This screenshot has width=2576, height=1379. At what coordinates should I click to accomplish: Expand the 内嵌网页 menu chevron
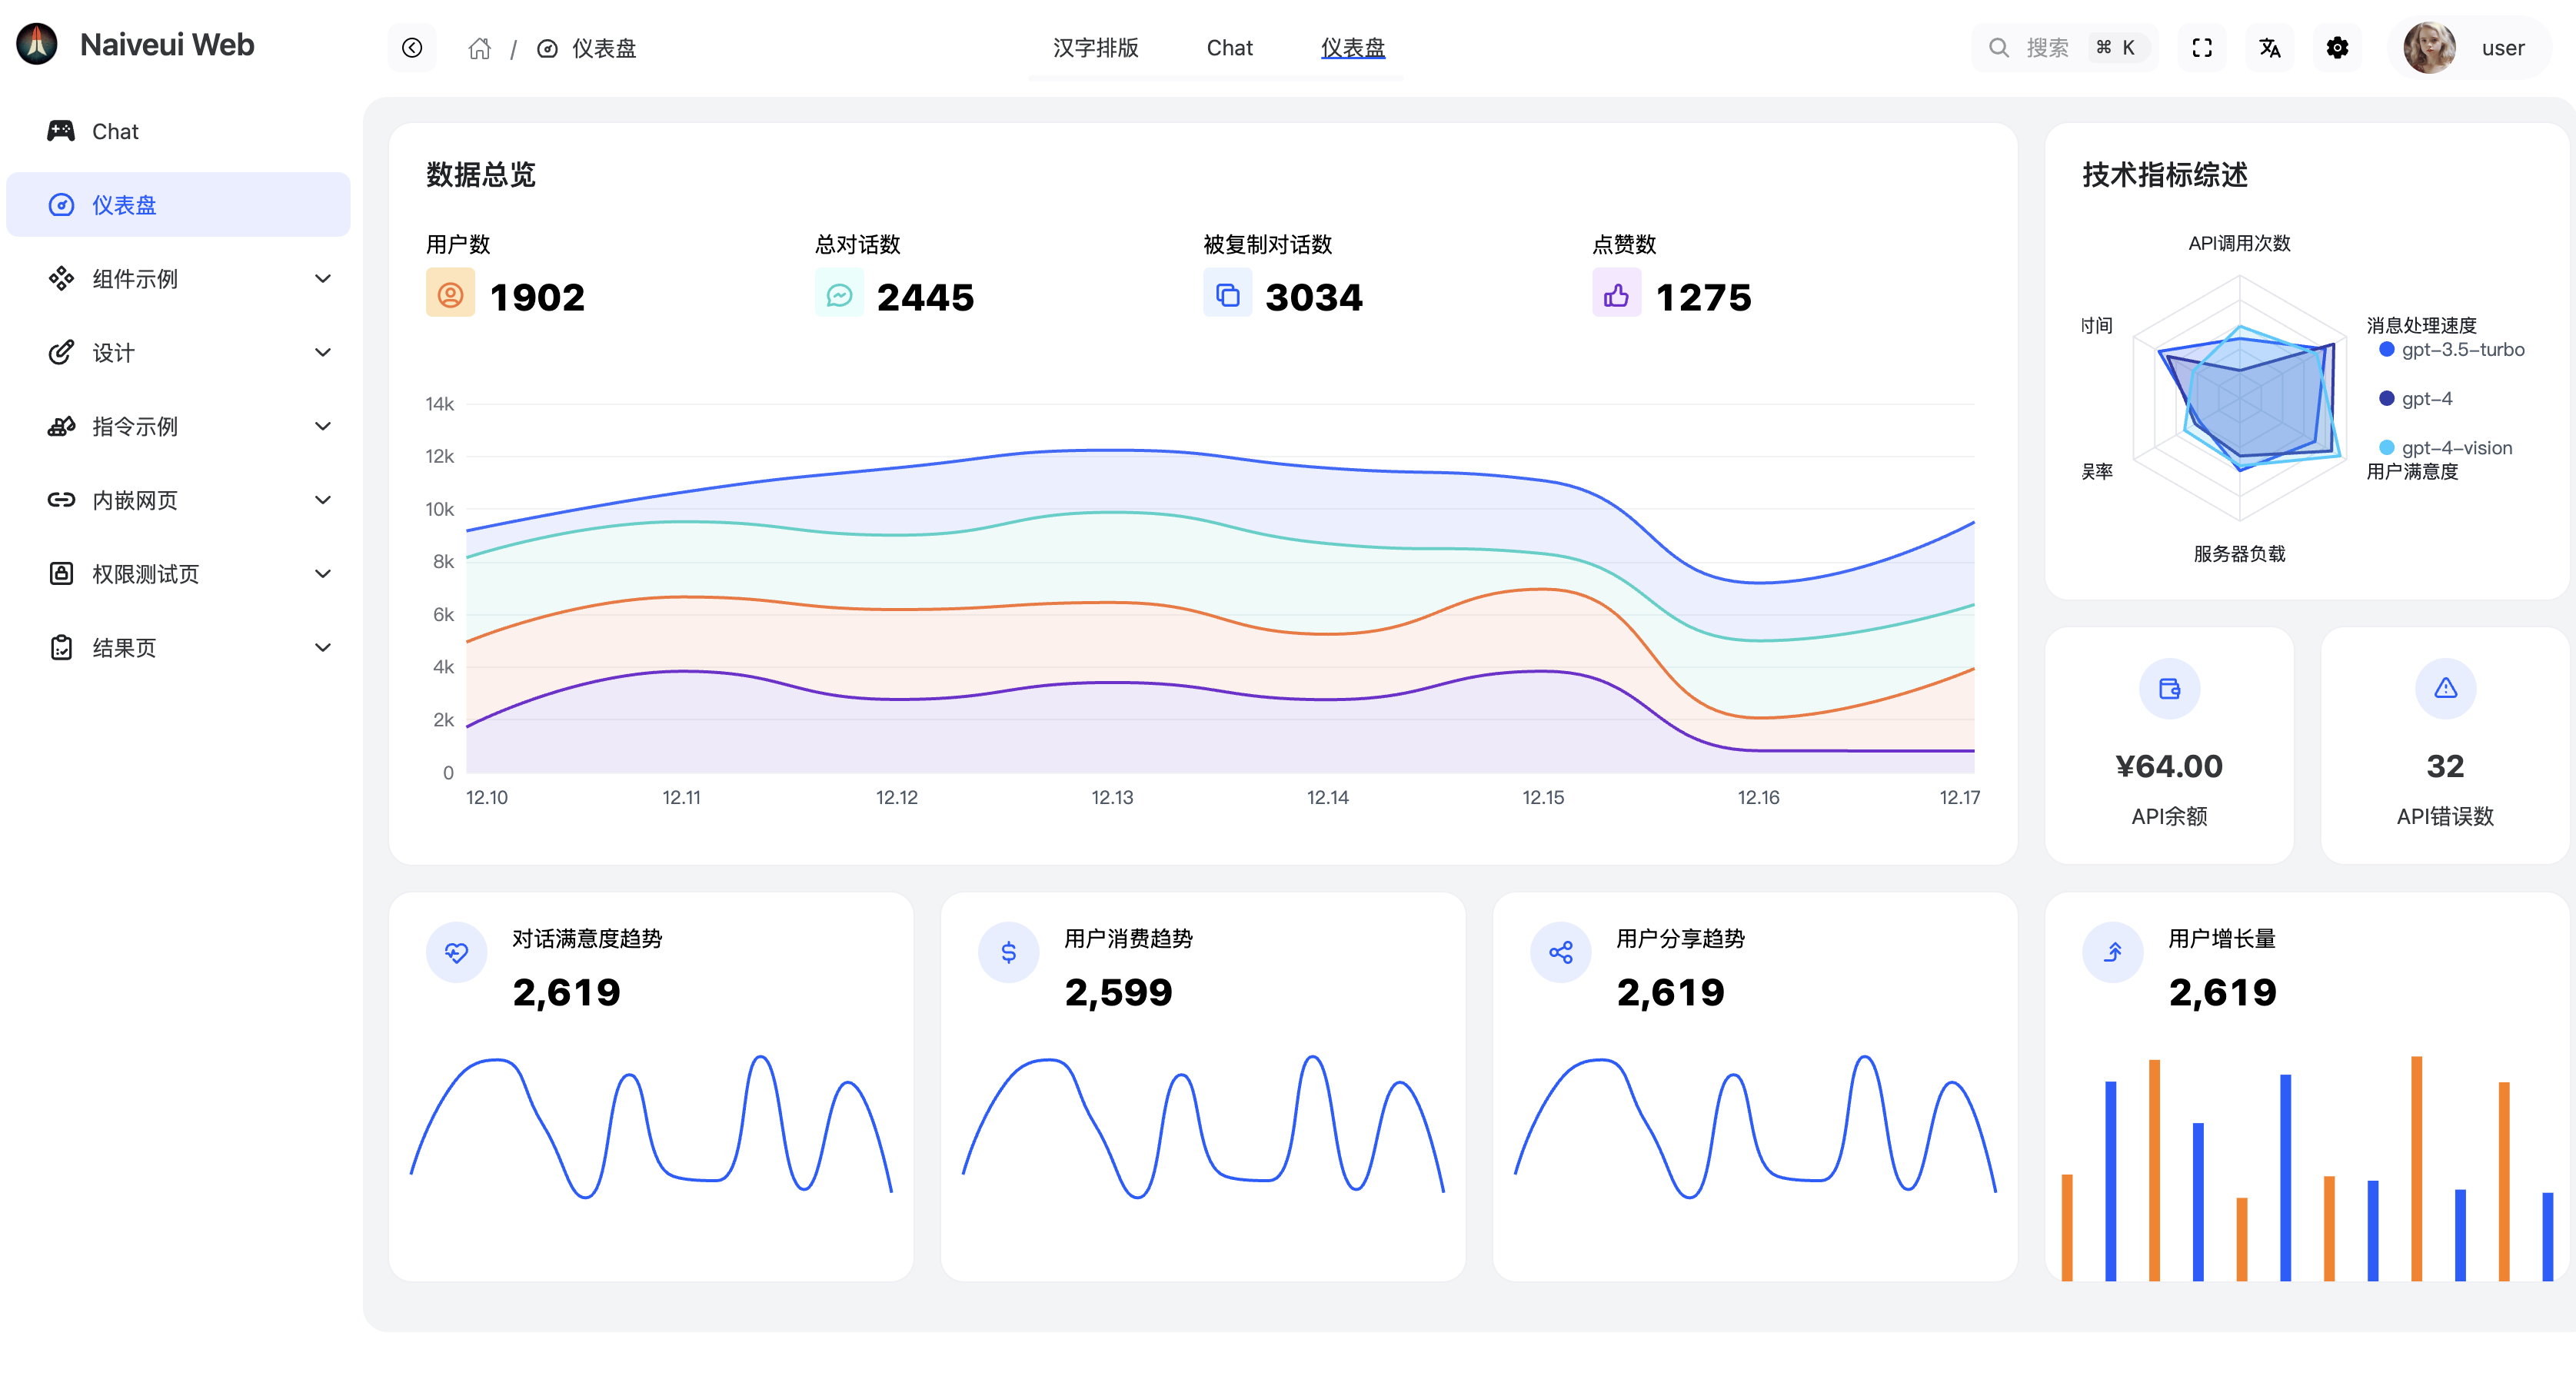tap(322, 500)
